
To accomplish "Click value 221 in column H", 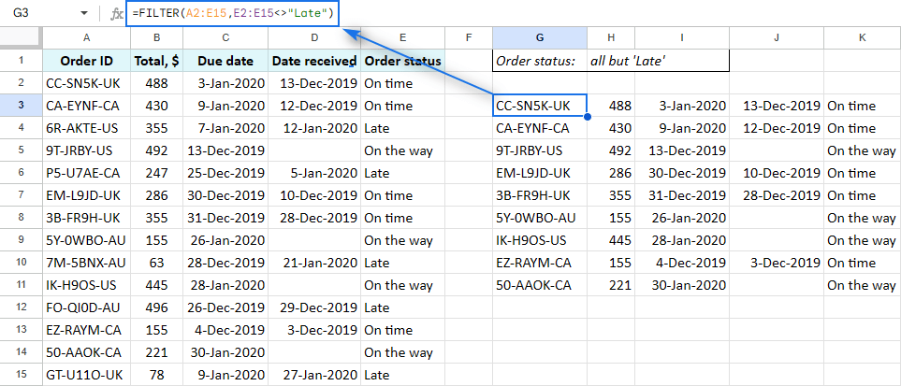I will [611, 285].
